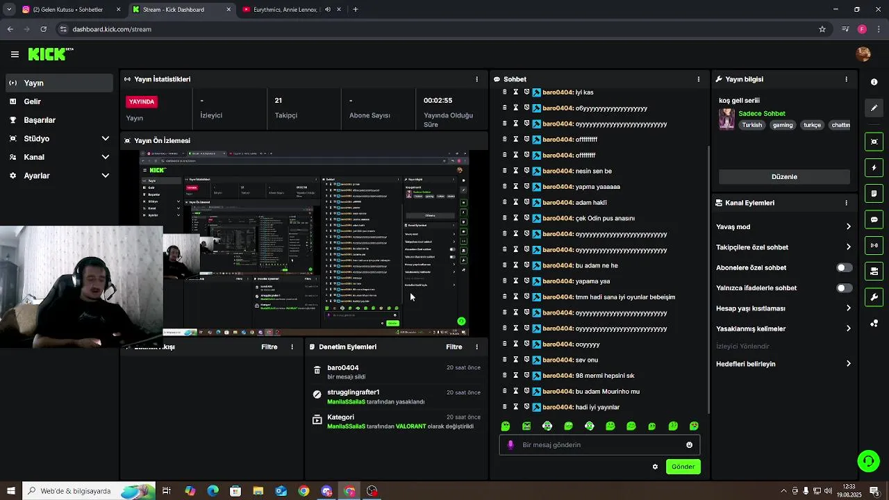Viewport: 889px width, 500px height.
Task: Toggle the lightning bolt widget icon
Action: [x=874, y=167]
